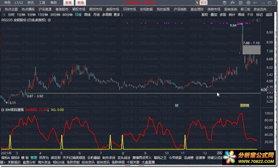Open the 帮助 menu
Screen dimensions: 279x168
pyautogui.click(x=54, y=3)
